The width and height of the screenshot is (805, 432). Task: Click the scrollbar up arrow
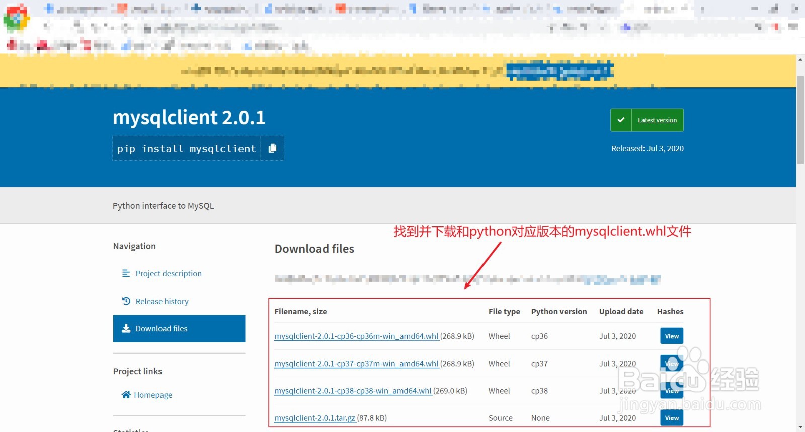800,59
